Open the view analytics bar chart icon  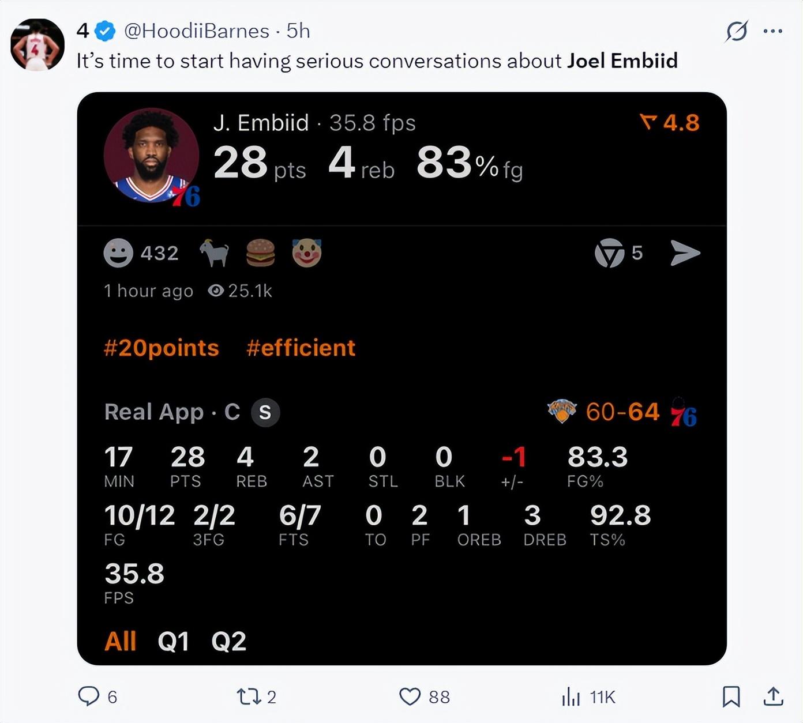tap(571, 696)
